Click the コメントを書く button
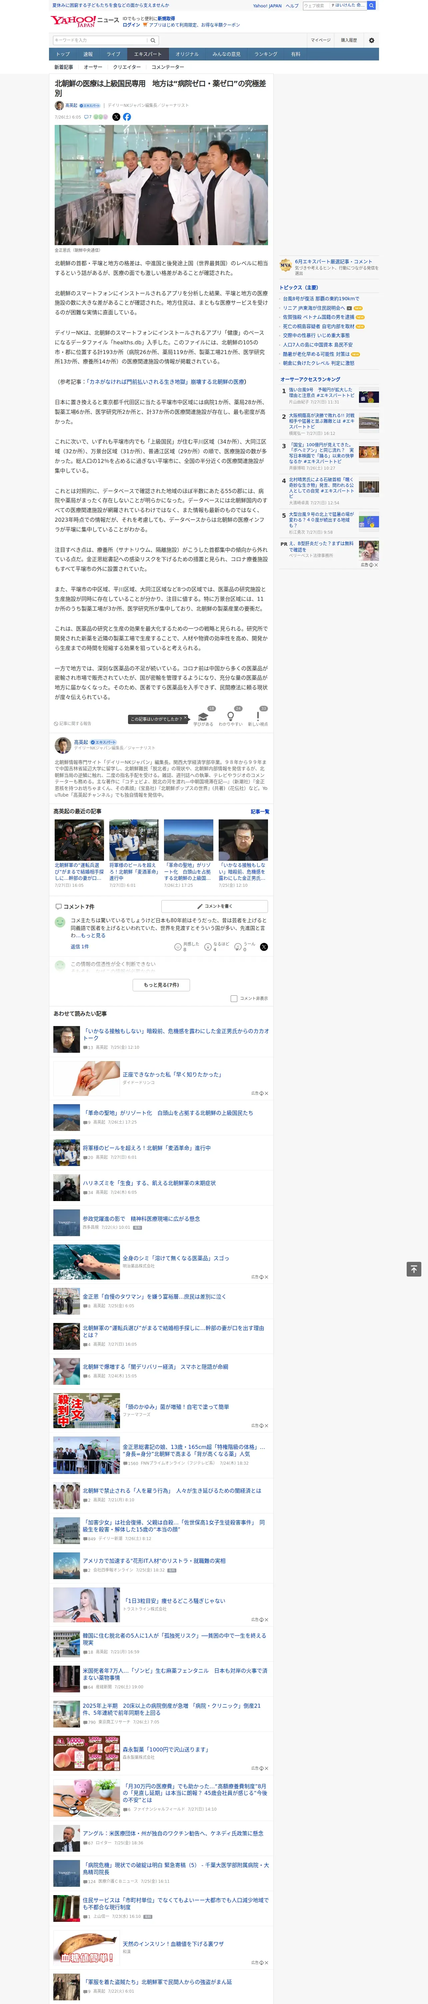This screenshot has width=428, height=2004. [x=214, y=906]
